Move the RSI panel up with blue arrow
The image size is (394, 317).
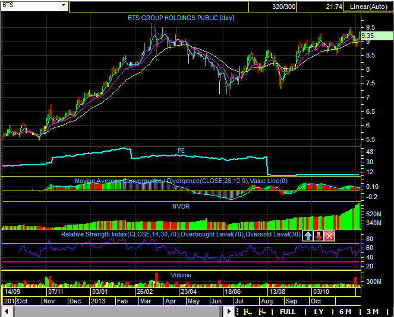(x=308, y=236)
